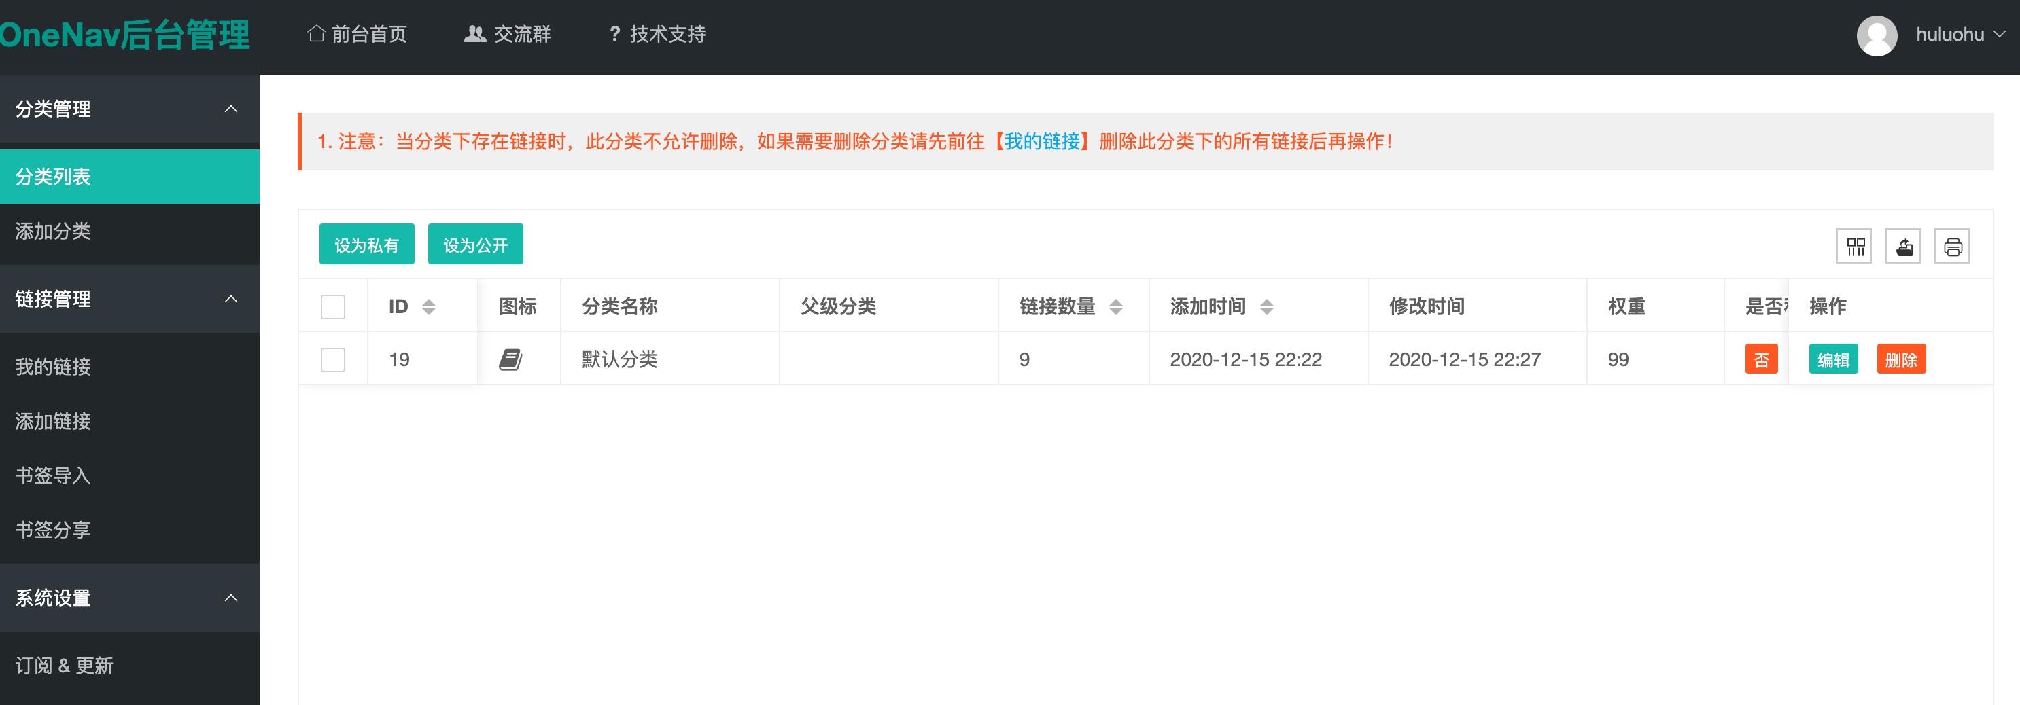
Task: Check the select-all checkbox in the table header
Action: [332, 307]
